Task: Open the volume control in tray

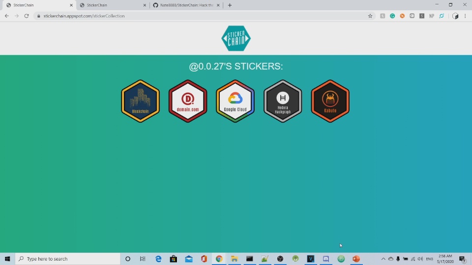Action: (x=420, y=259)
